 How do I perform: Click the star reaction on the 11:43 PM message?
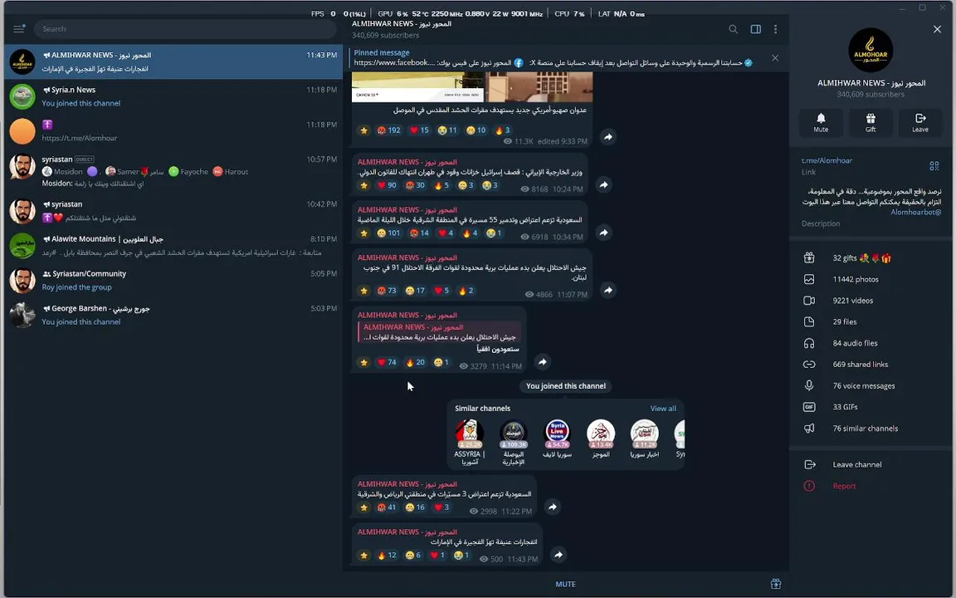(364, 556)
